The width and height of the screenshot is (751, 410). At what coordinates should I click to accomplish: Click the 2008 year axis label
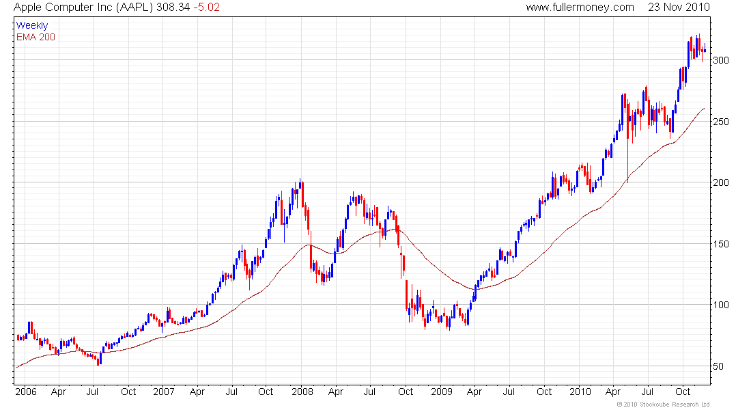click(302, 392)
